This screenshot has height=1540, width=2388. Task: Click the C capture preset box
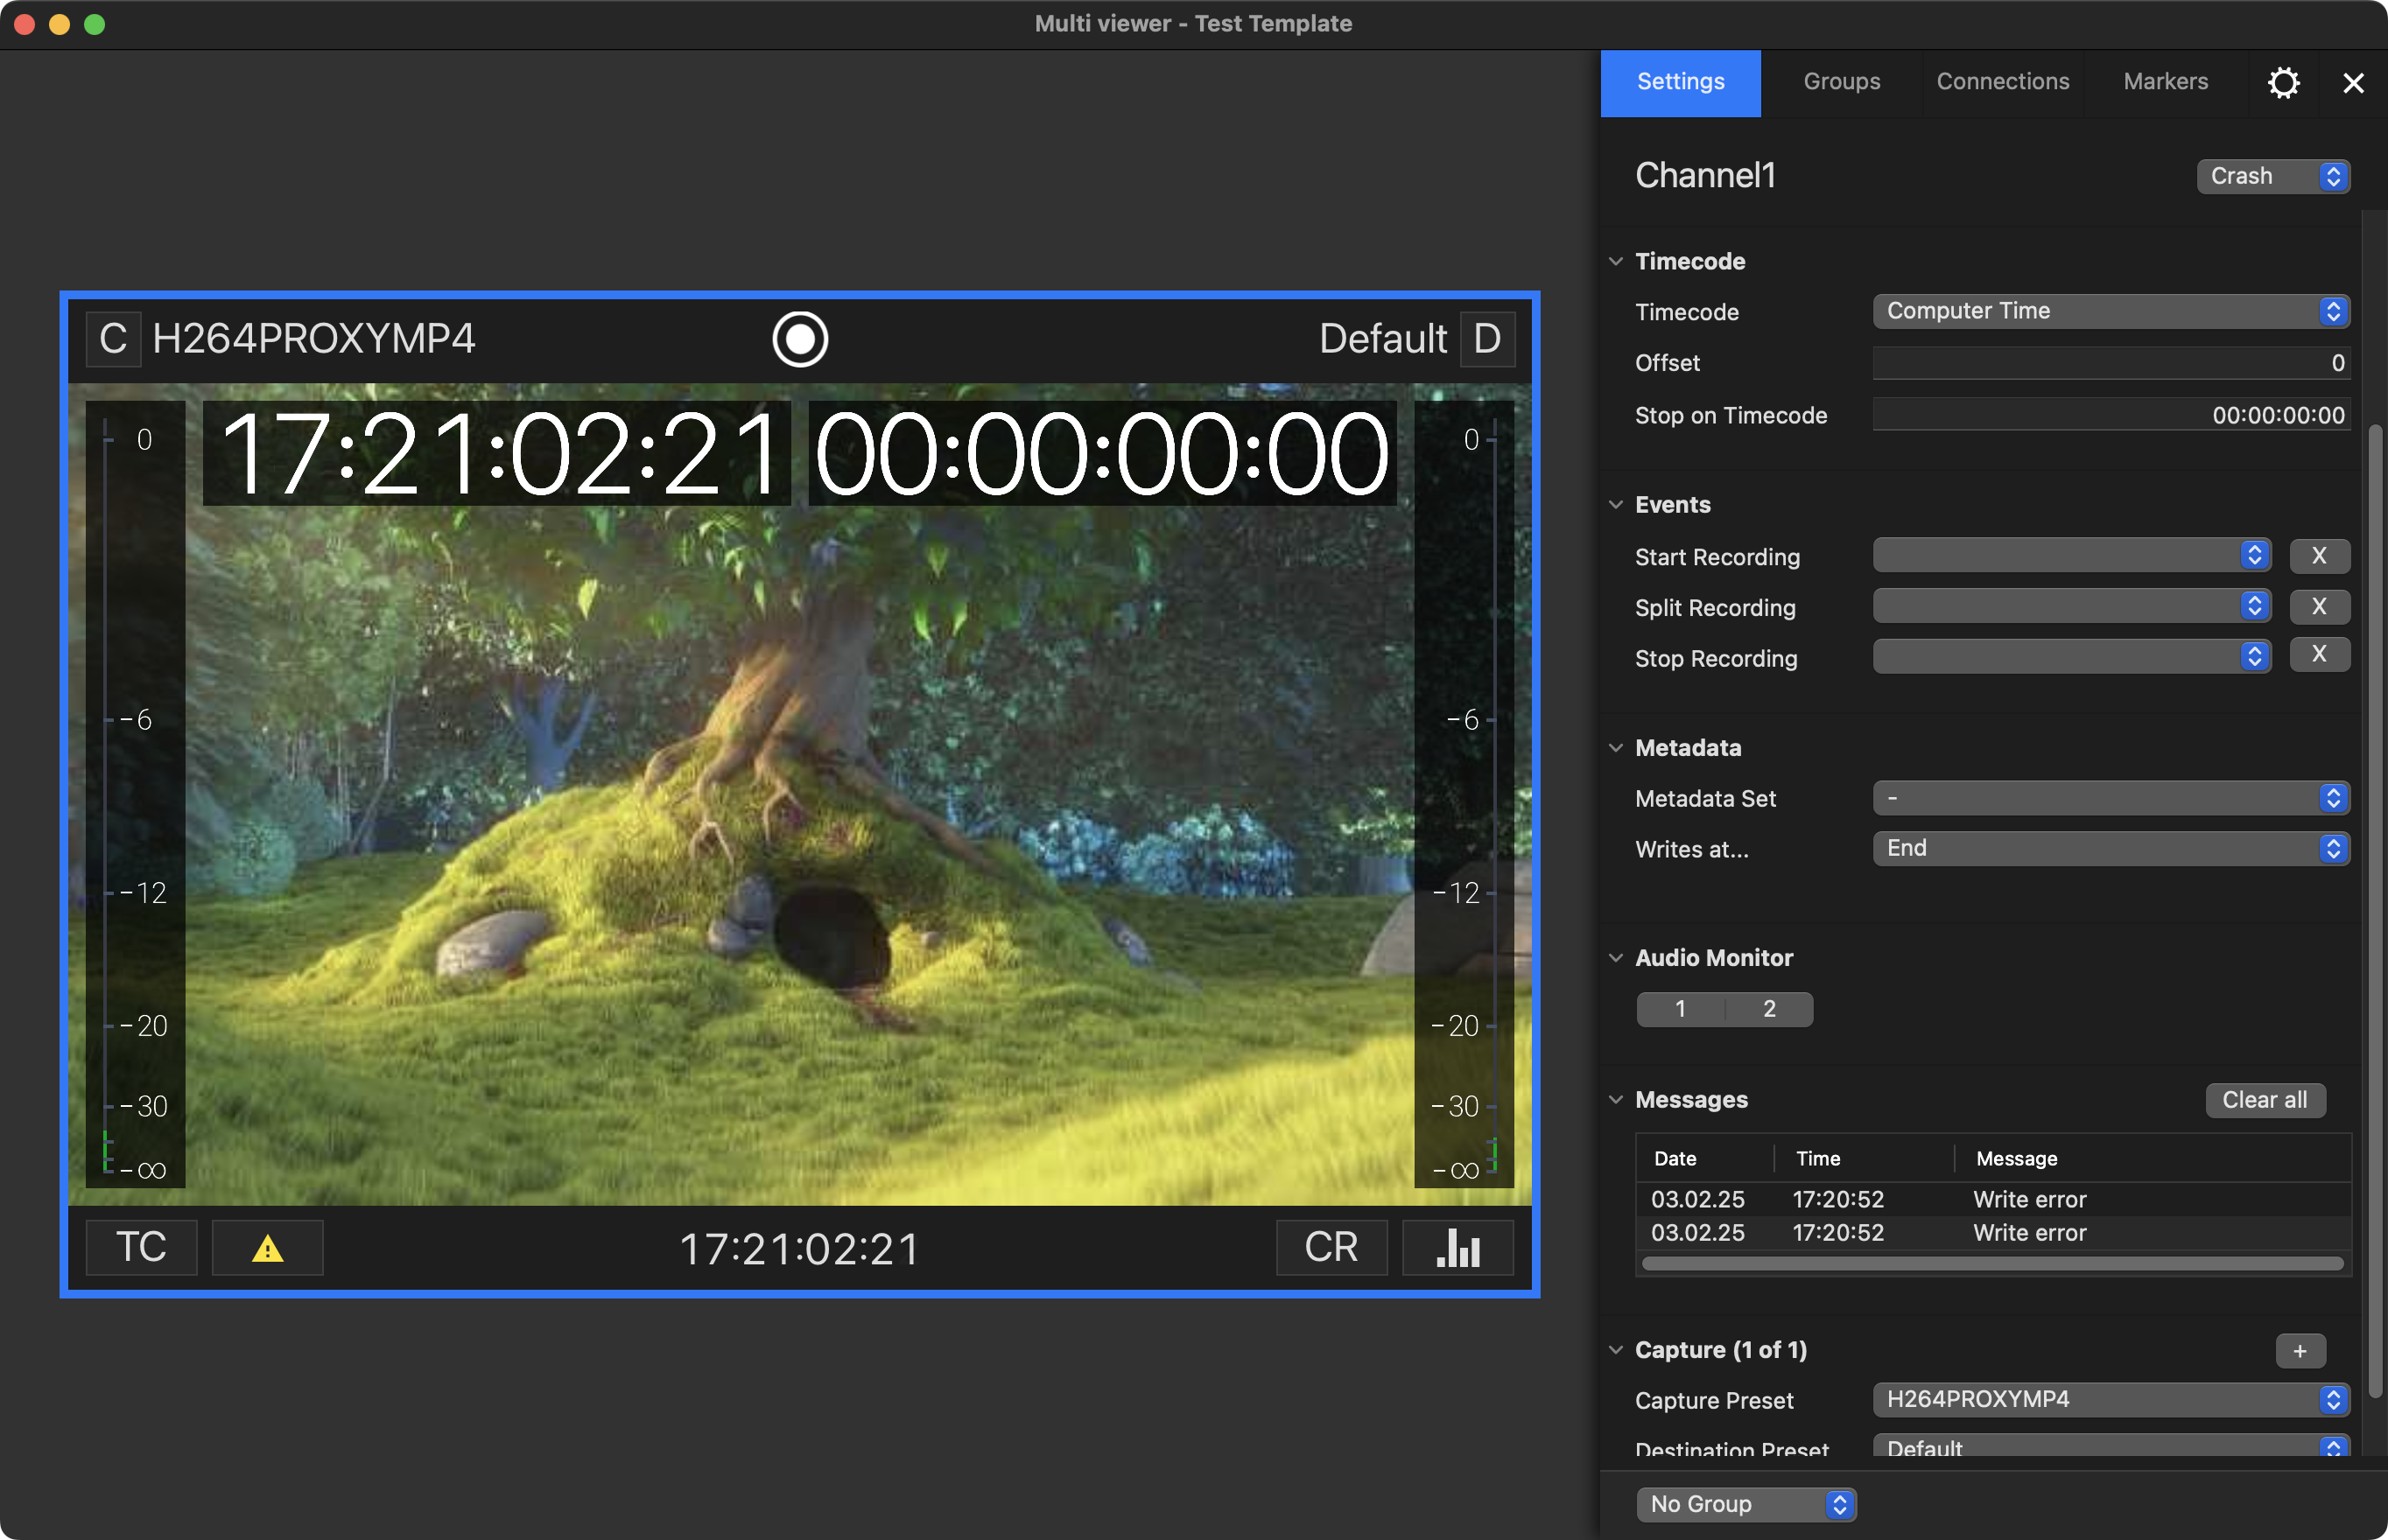(x=113, y=339)
